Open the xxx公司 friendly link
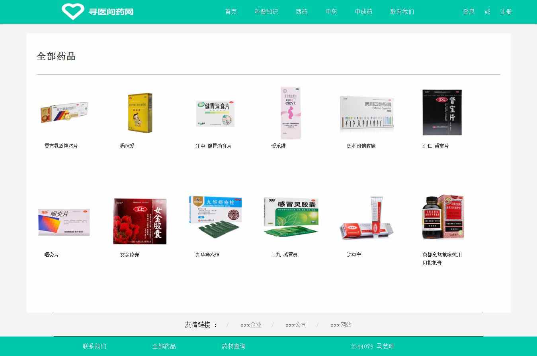 point(296,325)
